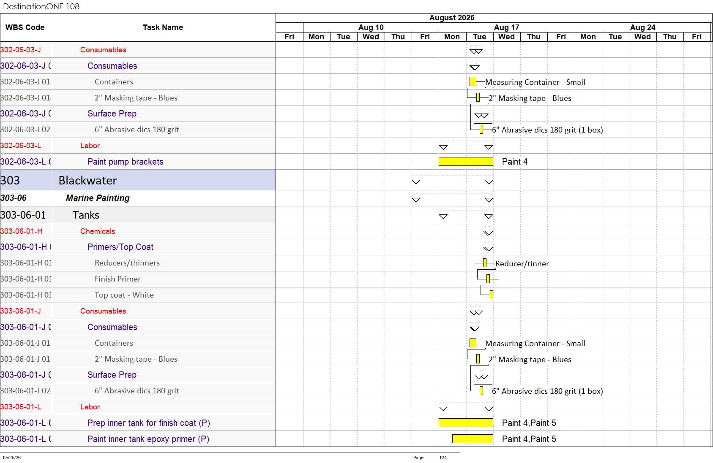
Task: Click the 303 Blackwater summary start triangle
Action: pos(416,182)
